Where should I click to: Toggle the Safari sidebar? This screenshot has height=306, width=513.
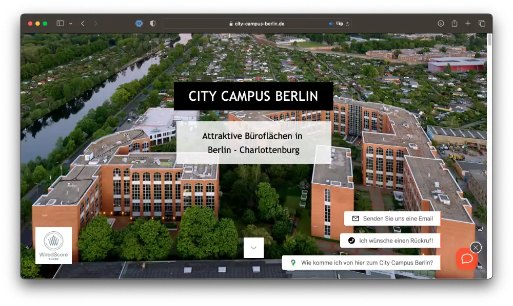click(x=60, y=24)
